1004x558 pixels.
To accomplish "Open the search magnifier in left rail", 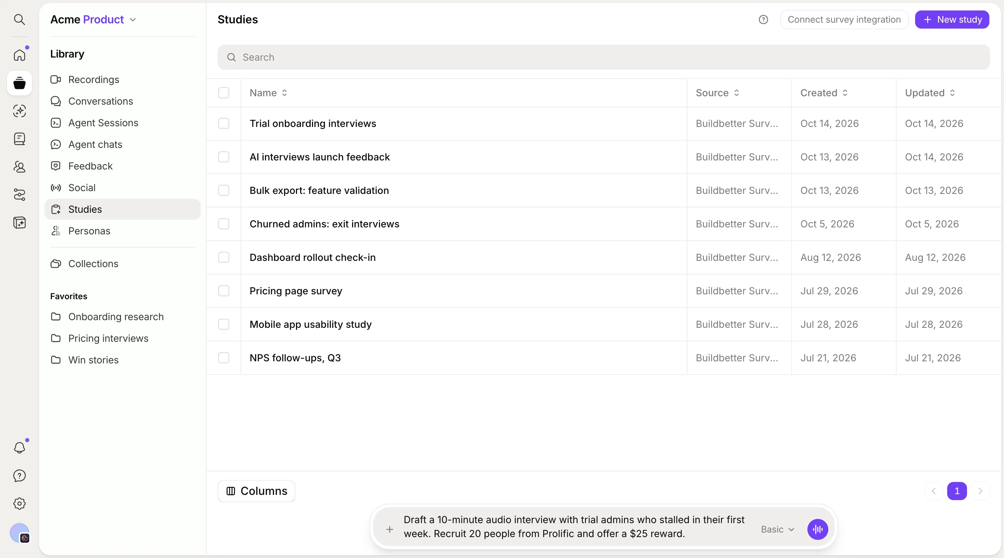I will tap(20, 20).
